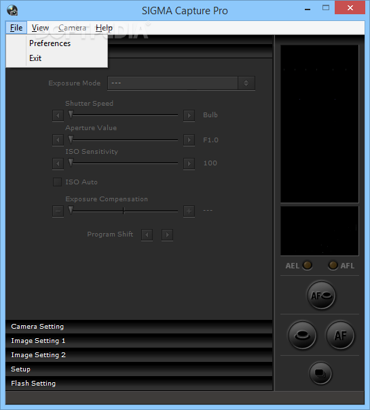Screen dimensions: 370x410
Task: Expand the Image Setting 1 panel
Action: (139, 341)
